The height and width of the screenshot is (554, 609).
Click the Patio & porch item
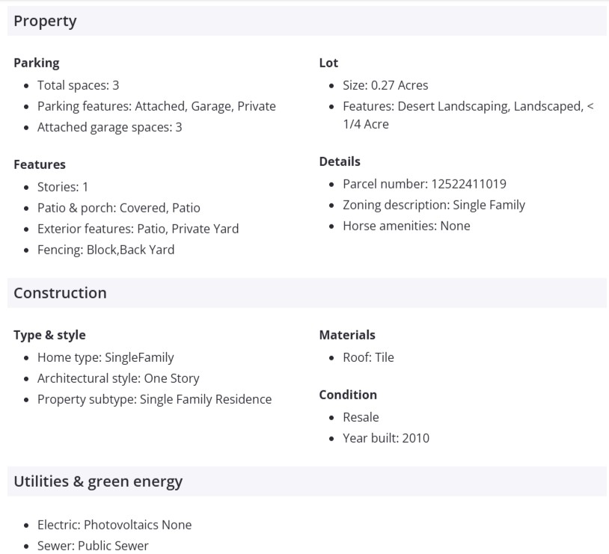(x=118, y=208)
